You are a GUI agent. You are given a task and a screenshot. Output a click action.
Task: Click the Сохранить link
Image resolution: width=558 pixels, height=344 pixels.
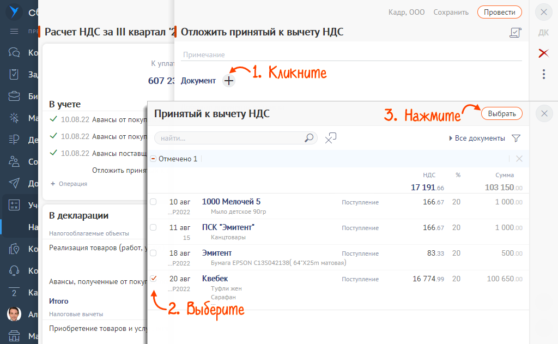pos(451,12)
